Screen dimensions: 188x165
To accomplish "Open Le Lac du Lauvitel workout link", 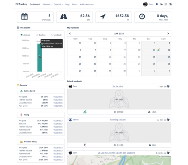I will 116,153.
